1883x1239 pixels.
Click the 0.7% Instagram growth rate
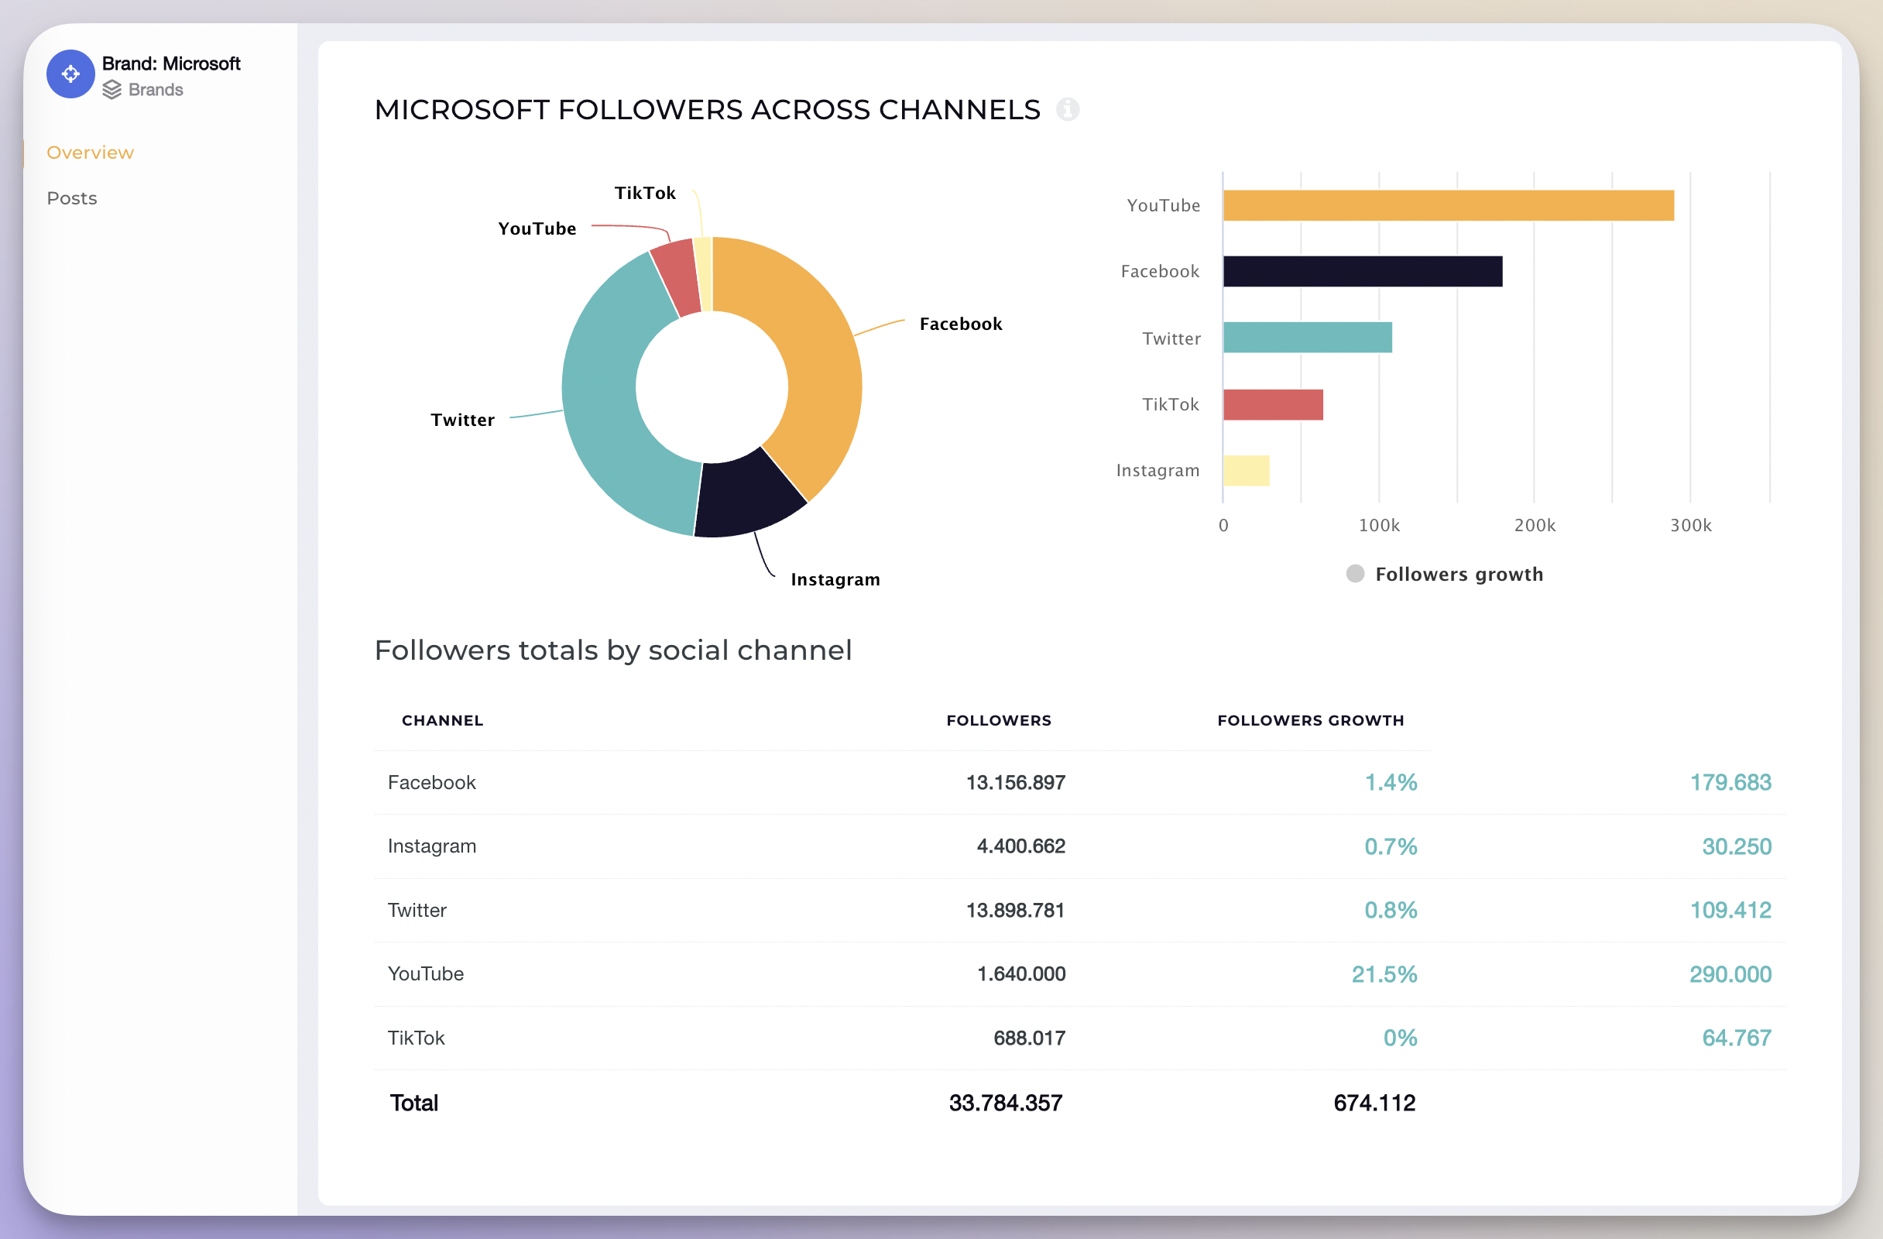click(1391, 846)
